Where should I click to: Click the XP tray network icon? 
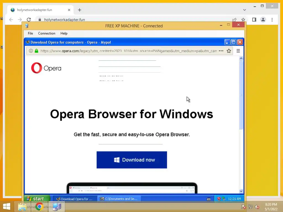coord(224,199)
